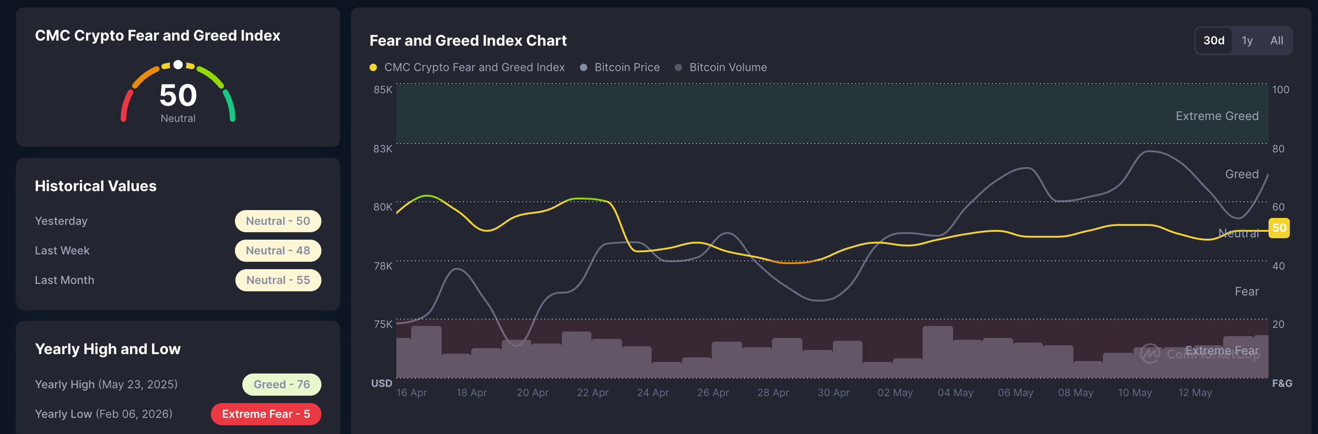Click the Fear and Greed Index Chart title

click(468, 40)
